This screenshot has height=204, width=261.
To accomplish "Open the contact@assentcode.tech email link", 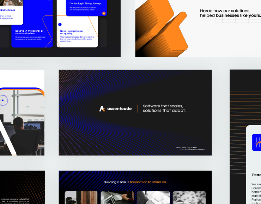I will tap(193, 149).
